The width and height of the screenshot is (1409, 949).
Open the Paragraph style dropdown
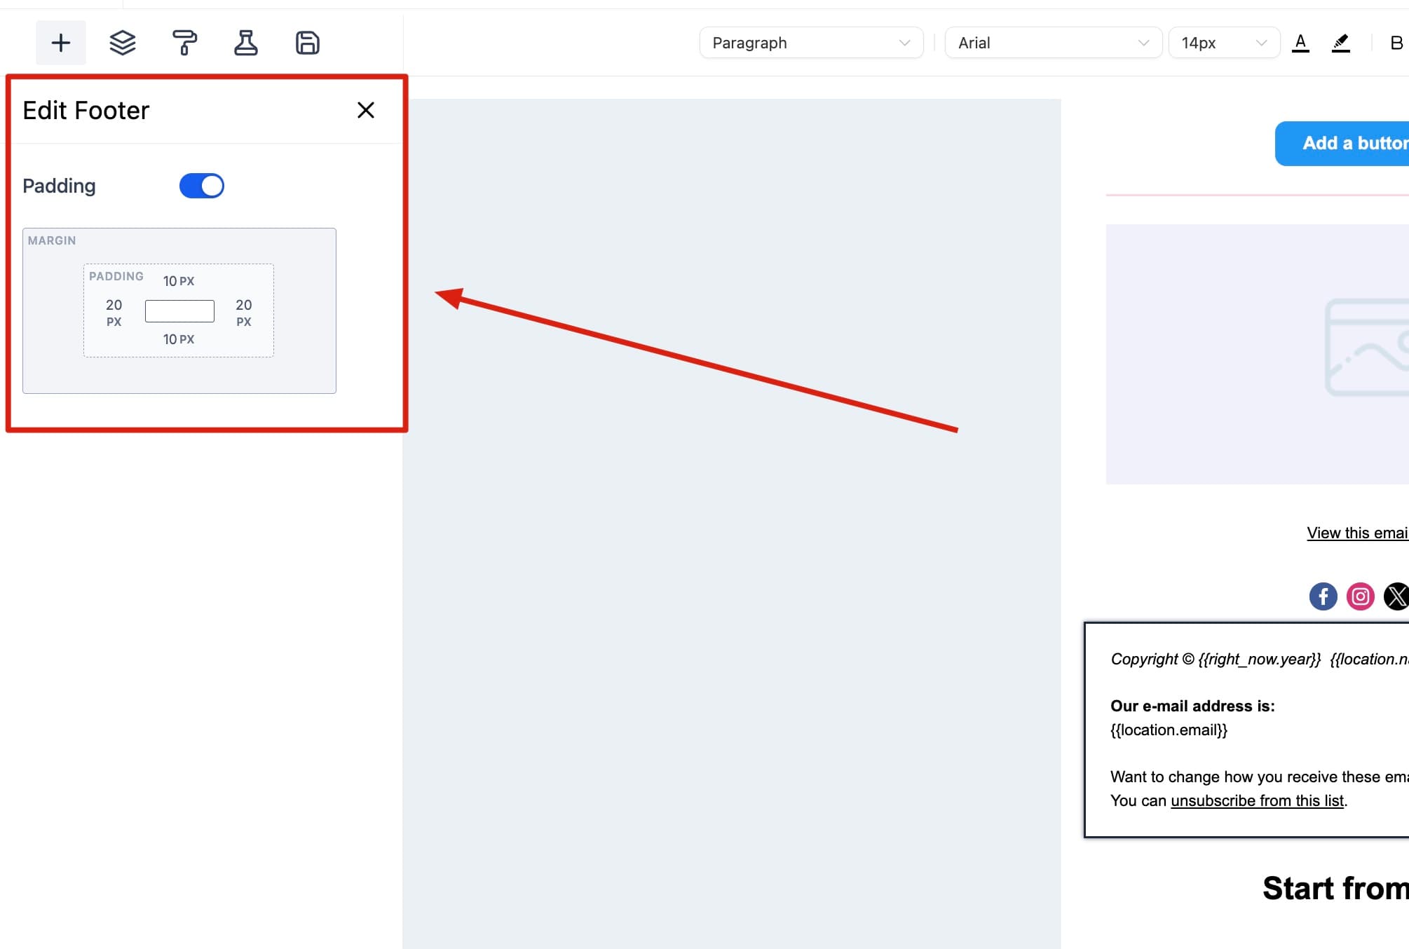tap(810, 43)
